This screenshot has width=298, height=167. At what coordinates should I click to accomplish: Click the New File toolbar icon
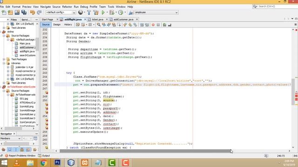(x=4, y=13)
